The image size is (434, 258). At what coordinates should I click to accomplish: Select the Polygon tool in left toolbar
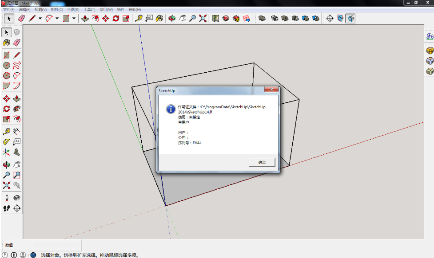click(7, 75)
